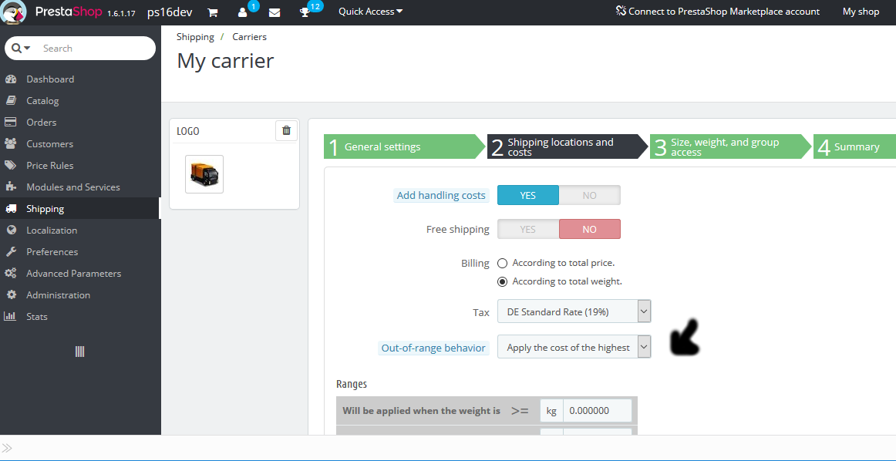Go to step 4 Summary

[x=855, y=146]
